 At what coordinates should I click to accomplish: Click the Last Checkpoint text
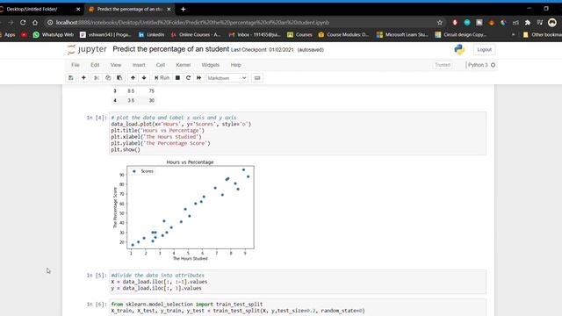pos(262,50)
